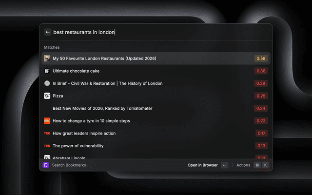
Task: Click the London Restaurants result favicon
Action: (47, 58)
